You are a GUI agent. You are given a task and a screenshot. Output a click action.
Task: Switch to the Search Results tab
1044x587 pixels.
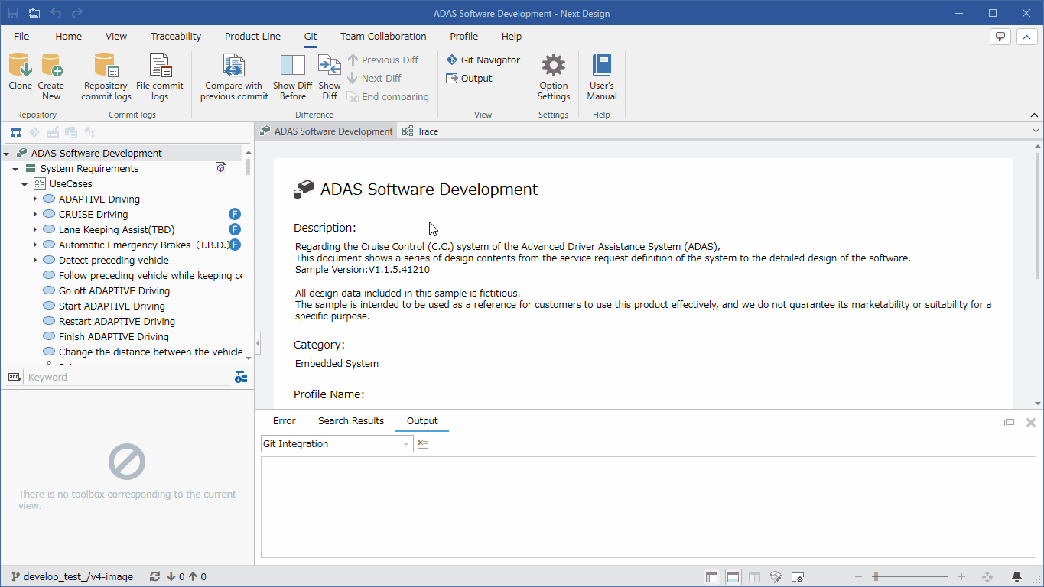[351, 421]
